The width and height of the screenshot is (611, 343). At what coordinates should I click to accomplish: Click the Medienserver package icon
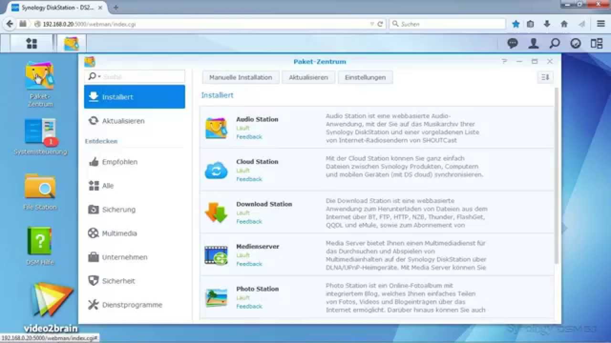[216, 255]
